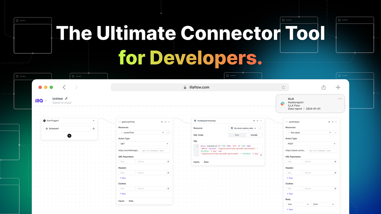The image size is (381, 214).
Task: Open the POST action type dropdown
Action: click(311, 144)
